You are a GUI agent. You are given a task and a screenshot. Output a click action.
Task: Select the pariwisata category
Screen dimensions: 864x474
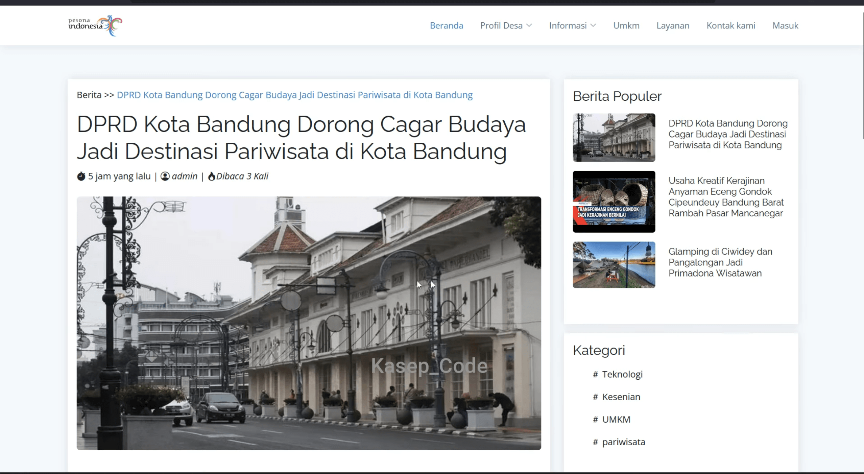[623, 442]
